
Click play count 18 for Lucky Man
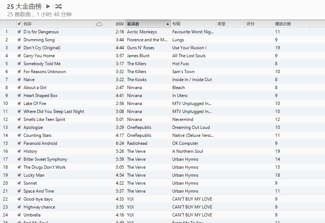[277, 175]
